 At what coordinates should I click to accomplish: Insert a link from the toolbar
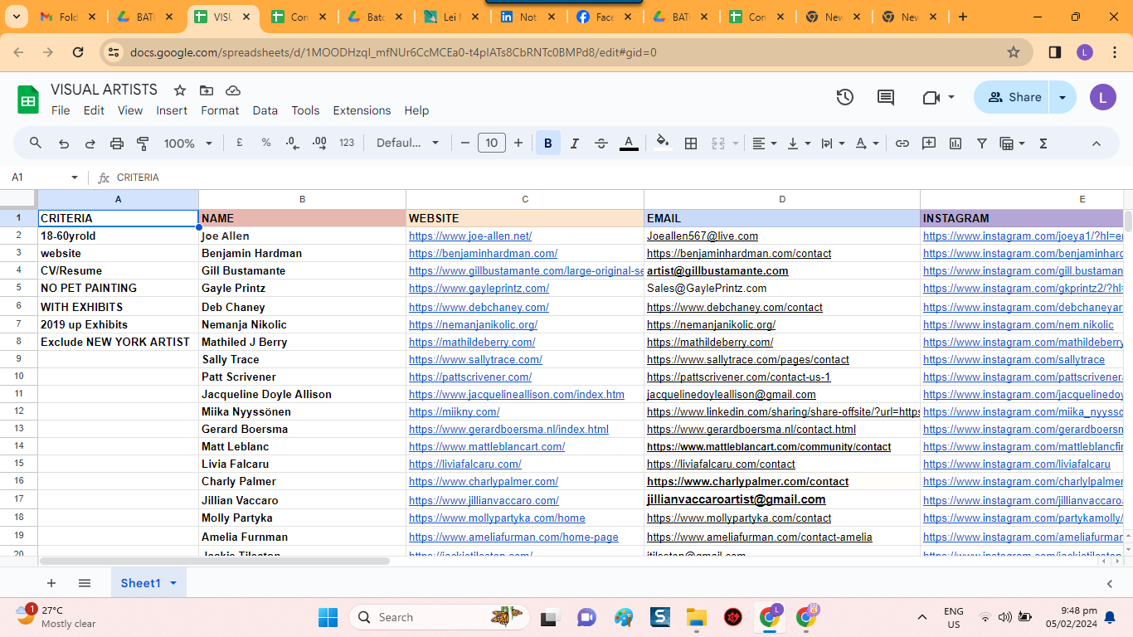(902, 143)
